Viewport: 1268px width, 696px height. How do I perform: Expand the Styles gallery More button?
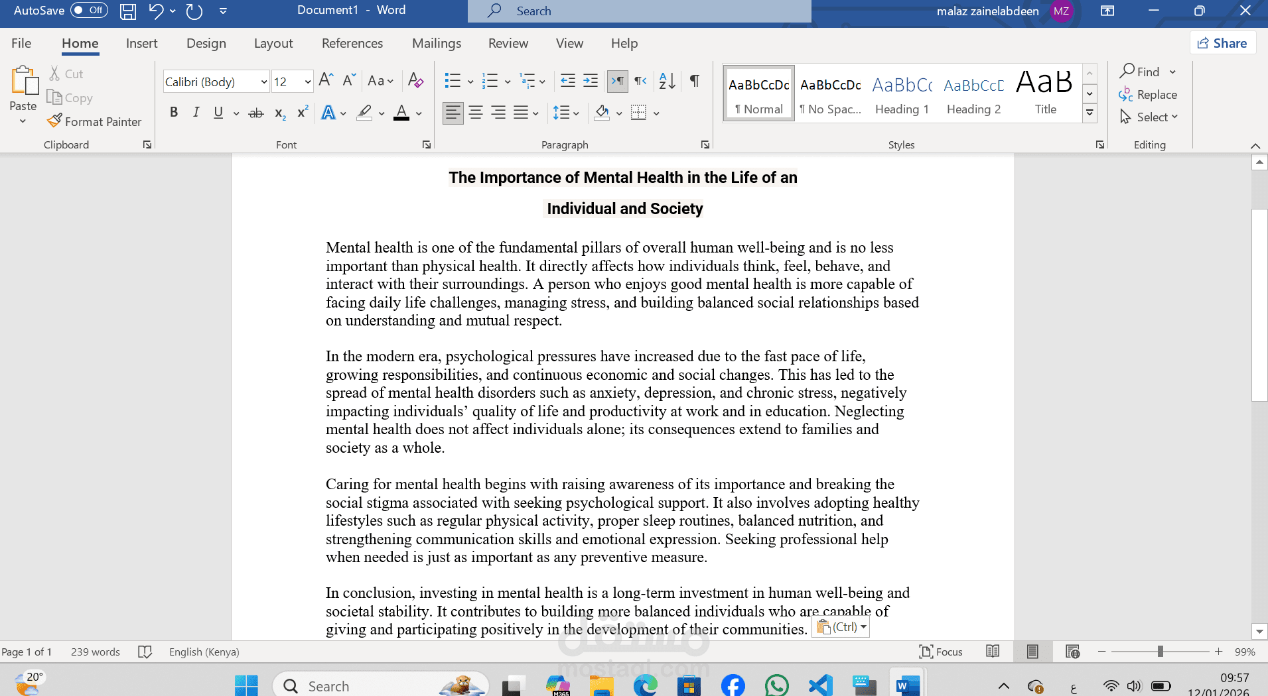[x=1090, y=113]
